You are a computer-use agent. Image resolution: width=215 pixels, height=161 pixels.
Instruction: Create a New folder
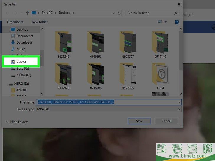click(40, 22)
